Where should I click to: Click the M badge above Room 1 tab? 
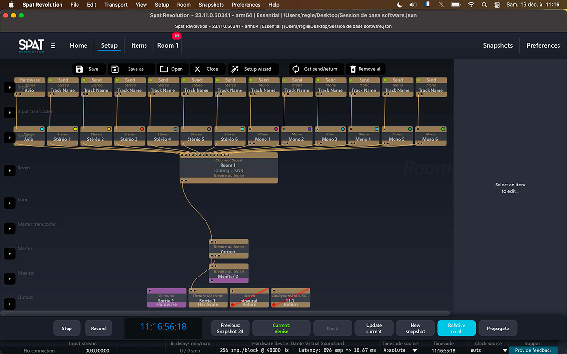coord(177,36)
